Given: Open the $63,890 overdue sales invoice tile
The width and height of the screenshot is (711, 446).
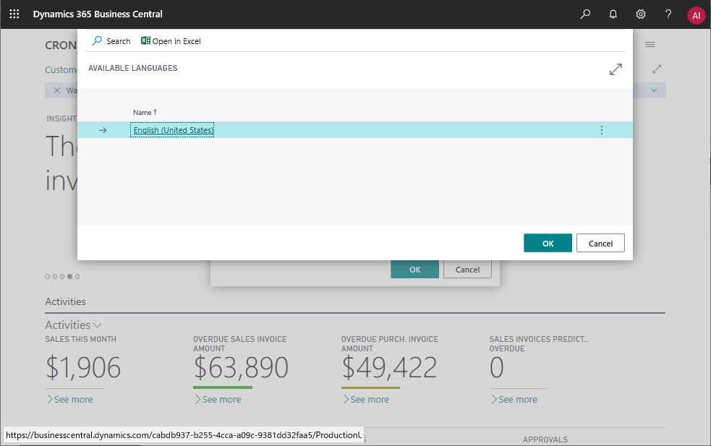Looking at the screenshot, I should tap(241, 367).
